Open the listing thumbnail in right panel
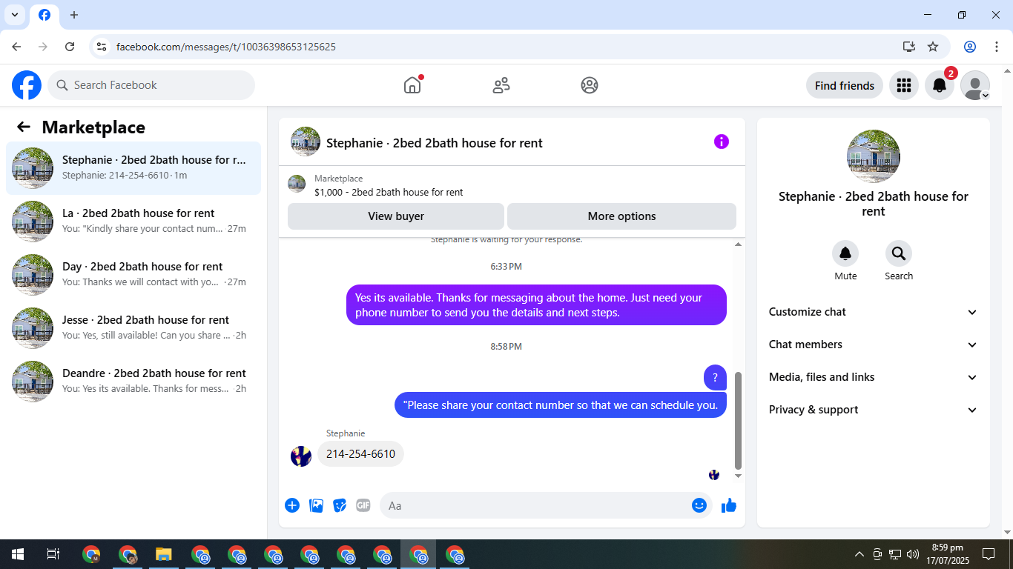Image resolution: width=1013 pixels, height=569 pixels. pyautogui.click(x=874, y=156)
